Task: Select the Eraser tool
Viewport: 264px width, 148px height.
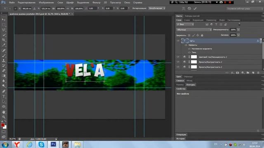Action: 4,71
